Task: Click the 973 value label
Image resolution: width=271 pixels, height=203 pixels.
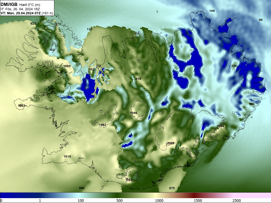Action: (58, 24)
